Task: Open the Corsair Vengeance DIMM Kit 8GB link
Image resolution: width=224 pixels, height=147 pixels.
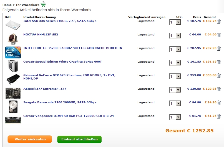Action: 69,116
